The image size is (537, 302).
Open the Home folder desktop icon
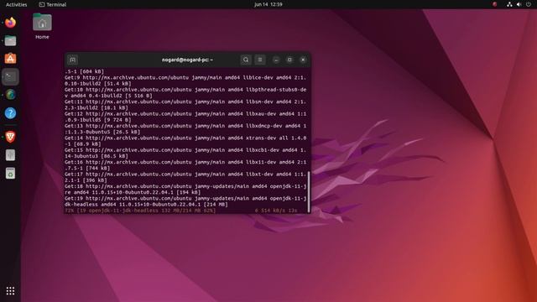tap(42, 26)
